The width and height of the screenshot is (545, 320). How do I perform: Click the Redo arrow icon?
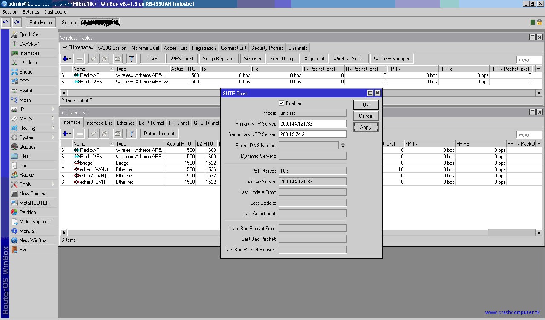17,23
